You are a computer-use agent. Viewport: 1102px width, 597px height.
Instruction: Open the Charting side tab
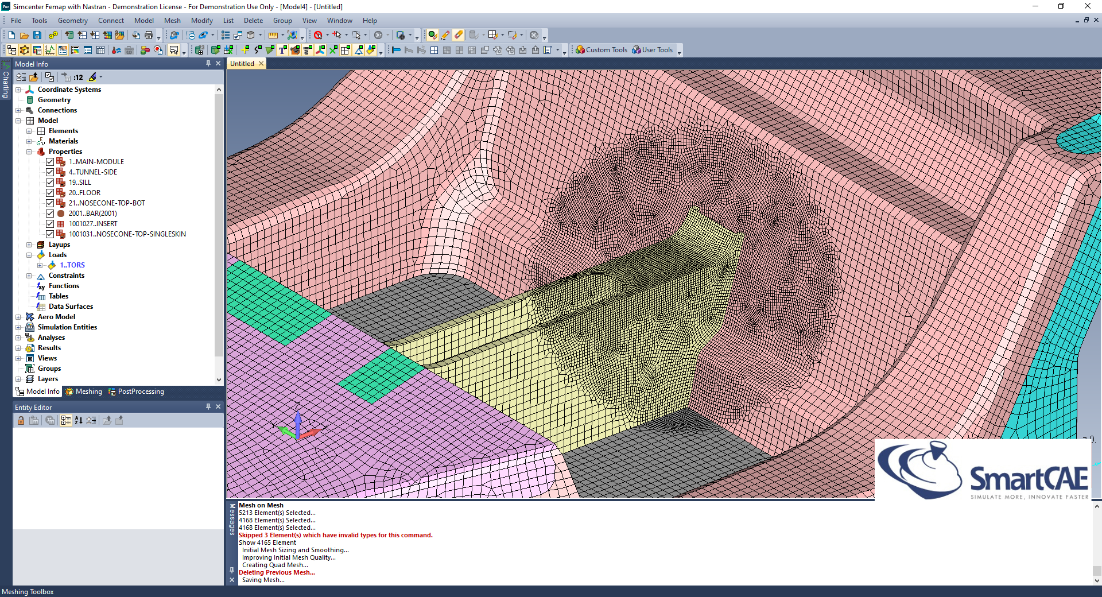[6, 80]
